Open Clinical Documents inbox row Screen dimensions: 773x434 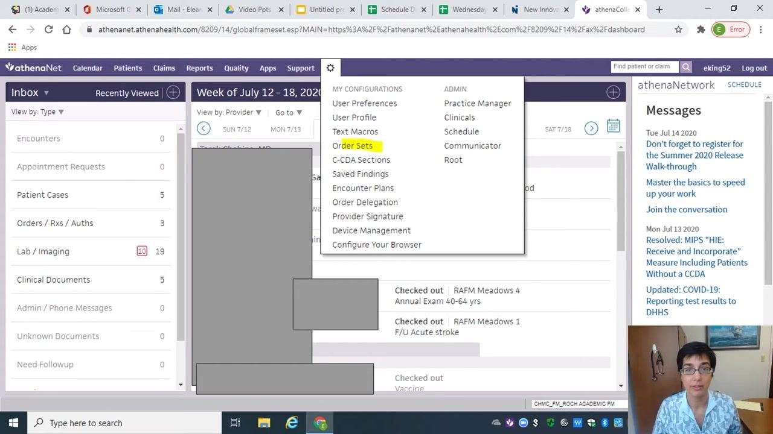pyautogui.click(x=91, y=280)
